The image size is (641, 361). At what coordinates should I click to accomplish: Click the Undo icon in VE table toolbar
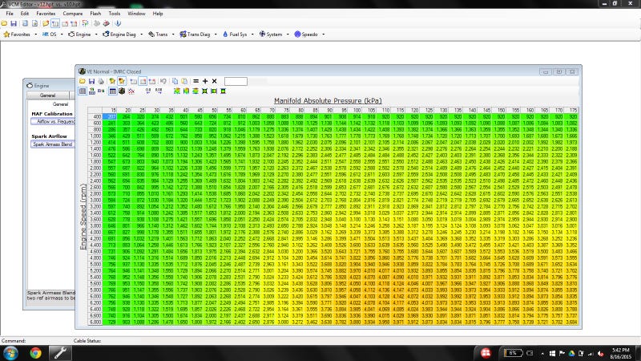pos(163,81)
